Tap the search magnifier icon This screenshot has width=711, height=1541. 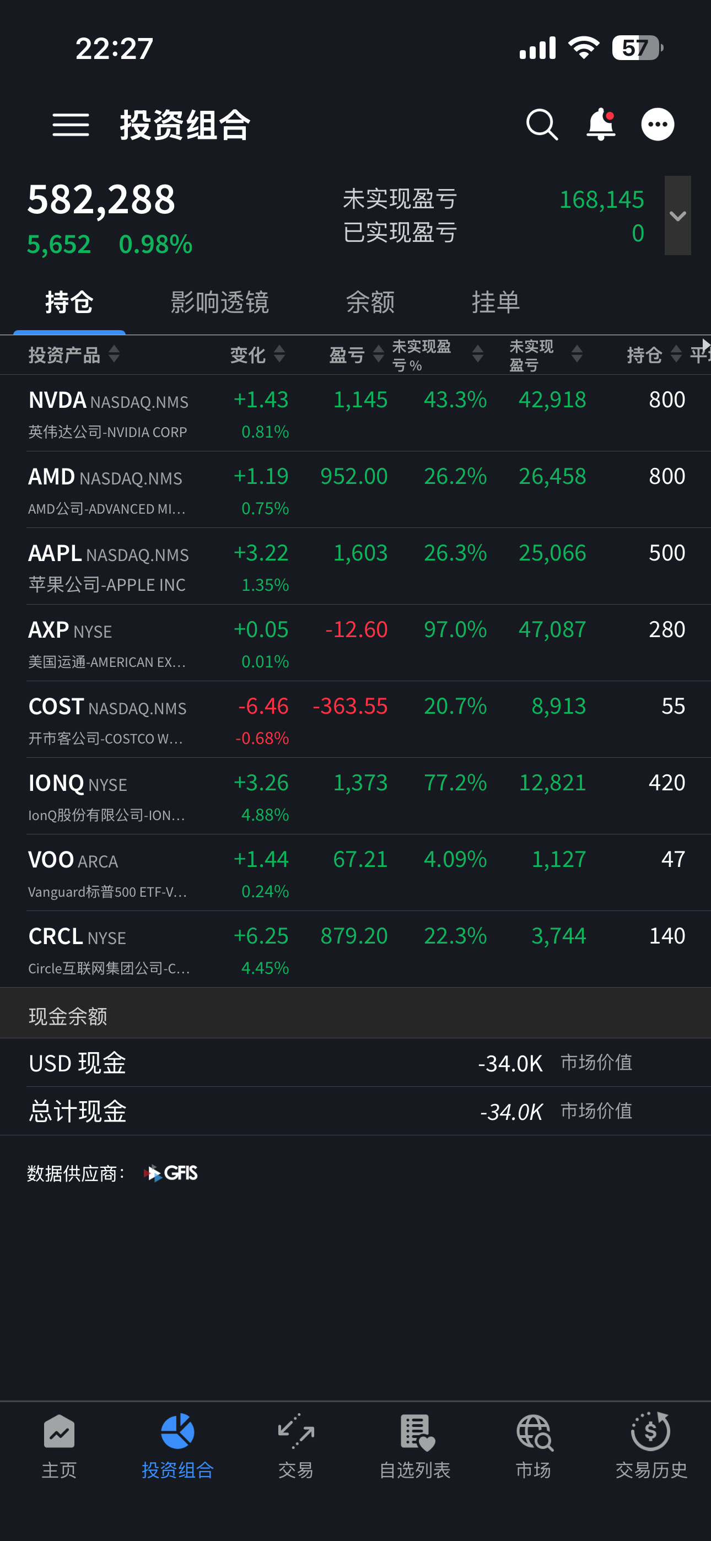click(542, 125)
